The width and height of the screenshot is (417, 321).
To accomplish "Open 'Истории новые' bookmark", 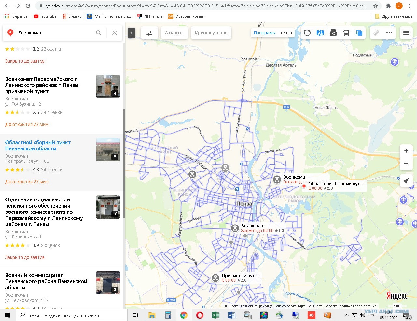I will point(186,16).
